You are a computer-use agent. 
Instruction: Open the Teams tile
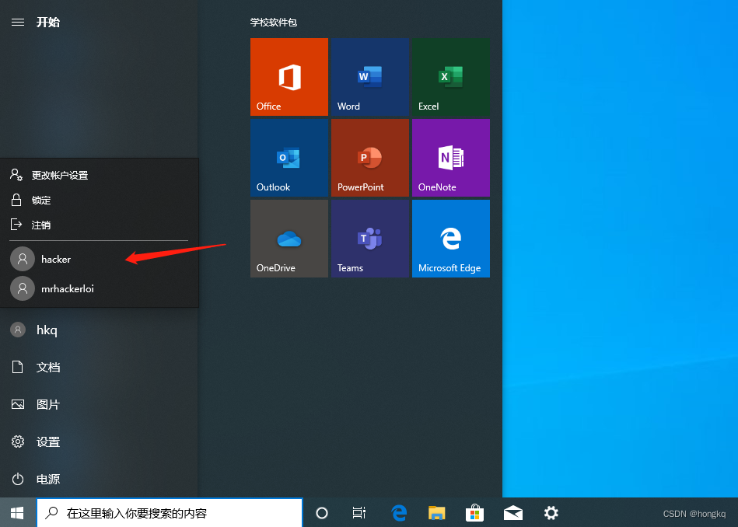pyautogui.click(x=370, y=239)
